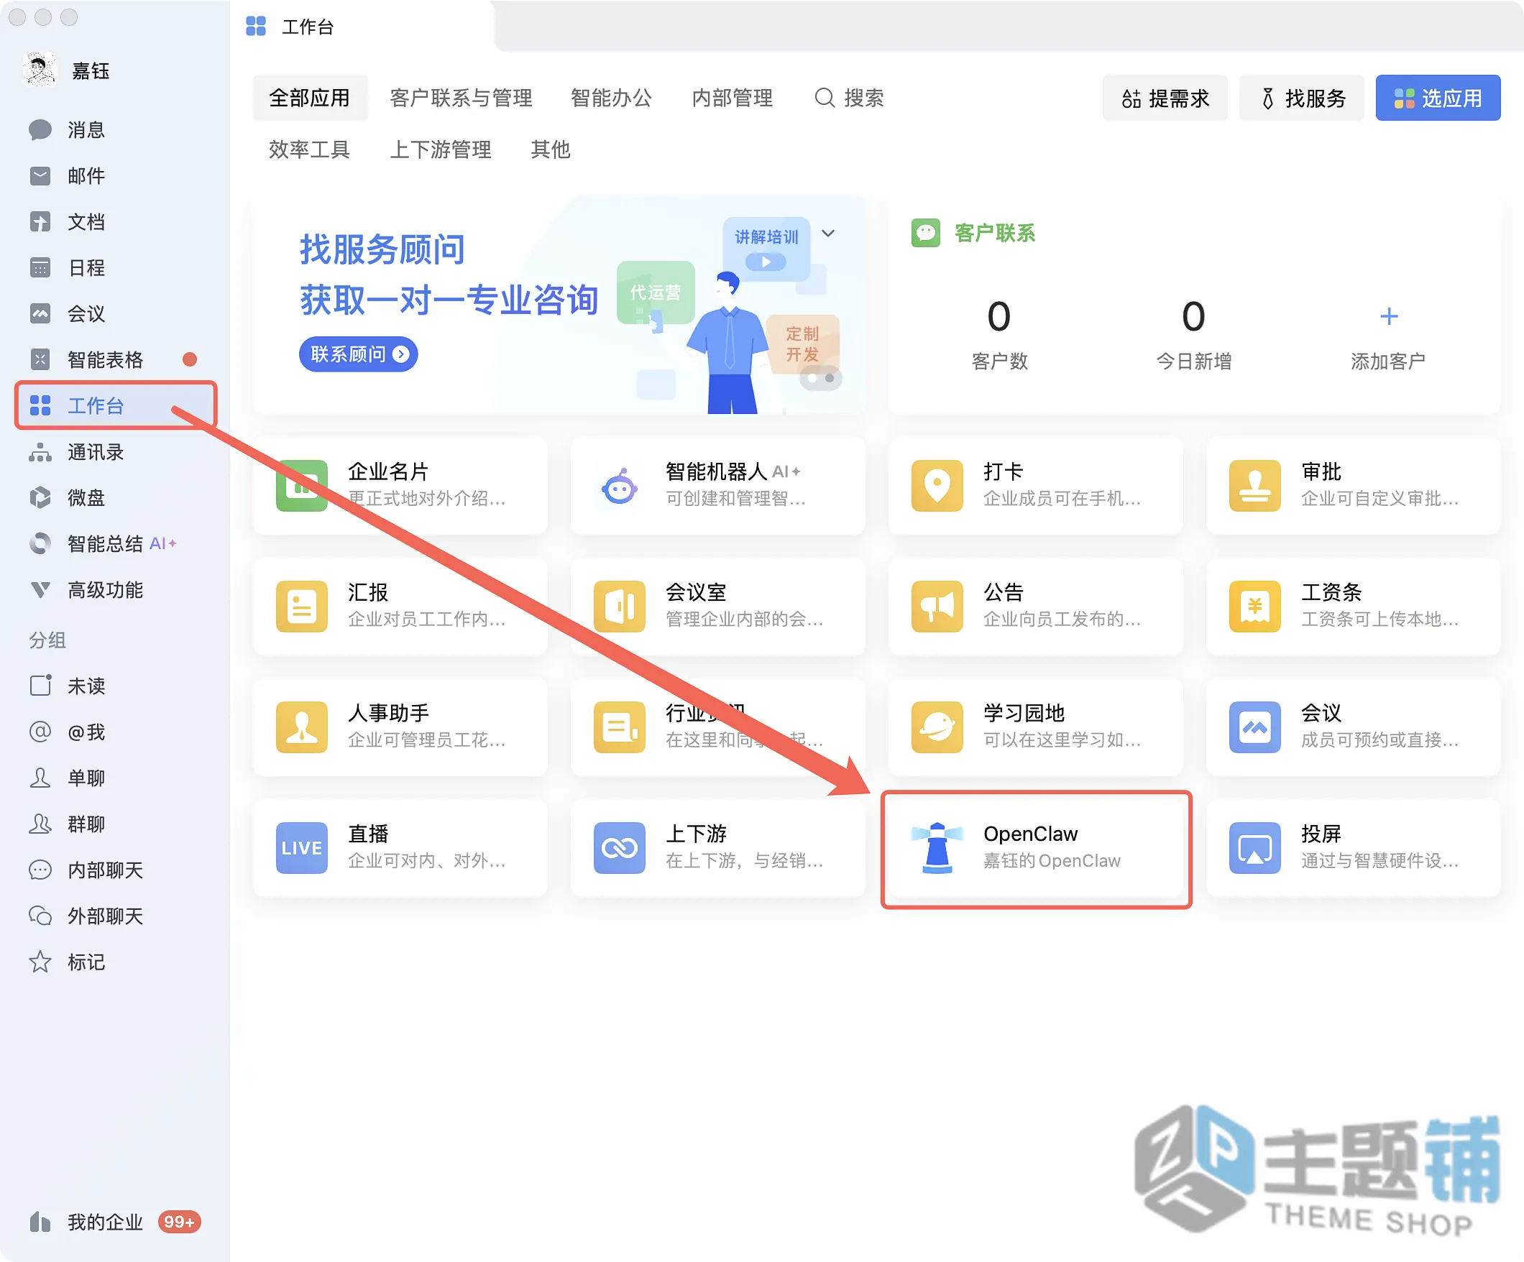Click the 直播 LIVE app icon

tap(301, 847)
